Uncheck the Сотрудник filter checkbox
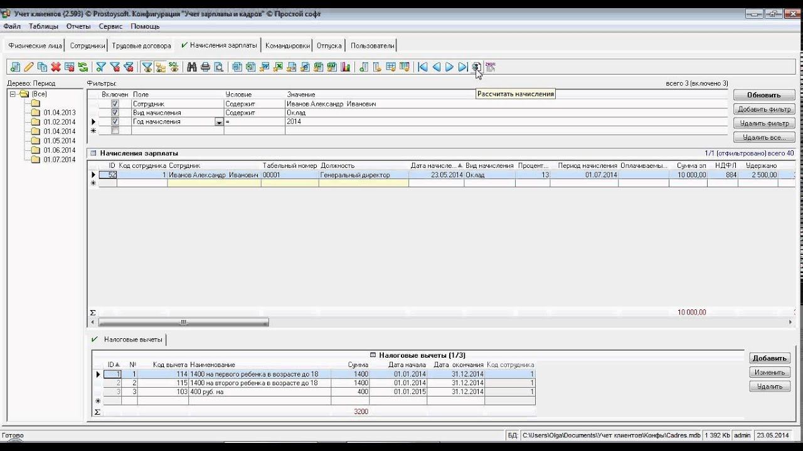Viewport: 803px width, 451px height. coord(115,104)
